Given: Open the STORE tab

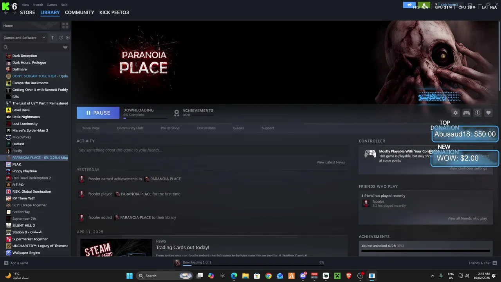Looking at the screenshot, I should click(27, 13).
